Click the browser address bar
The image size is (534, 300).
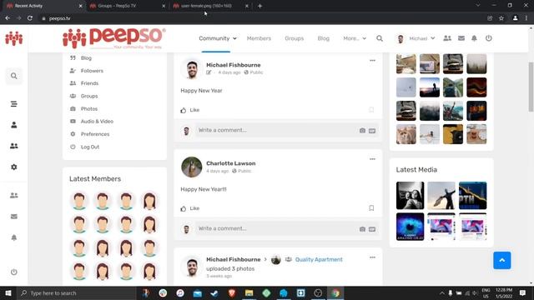[x=262, y=18]
